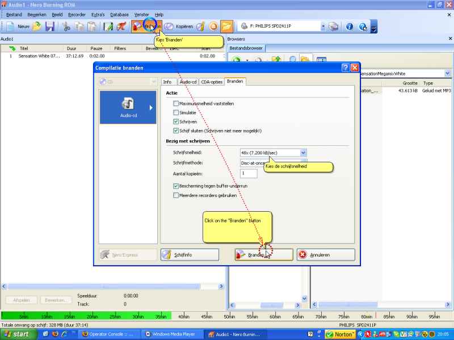Viewport: 454px width, 340px height.
Task: Click the save floppy disk toolbar icon
Action: (x=50, y=26)
